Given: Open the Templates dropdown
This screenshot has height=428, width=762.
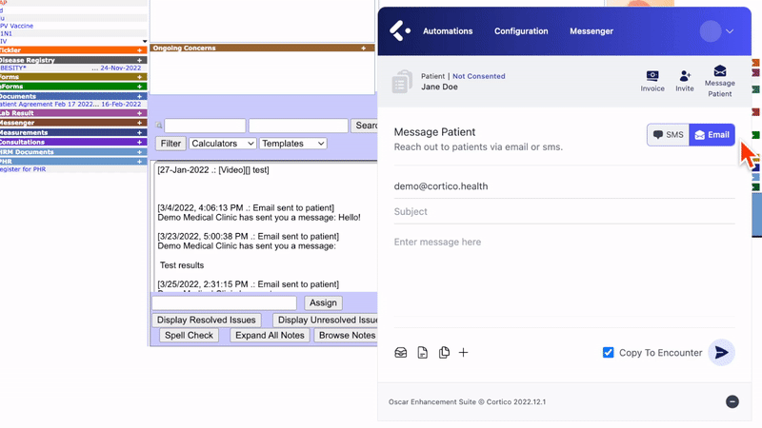Looking at the screenshot, I should click(292, 144).
